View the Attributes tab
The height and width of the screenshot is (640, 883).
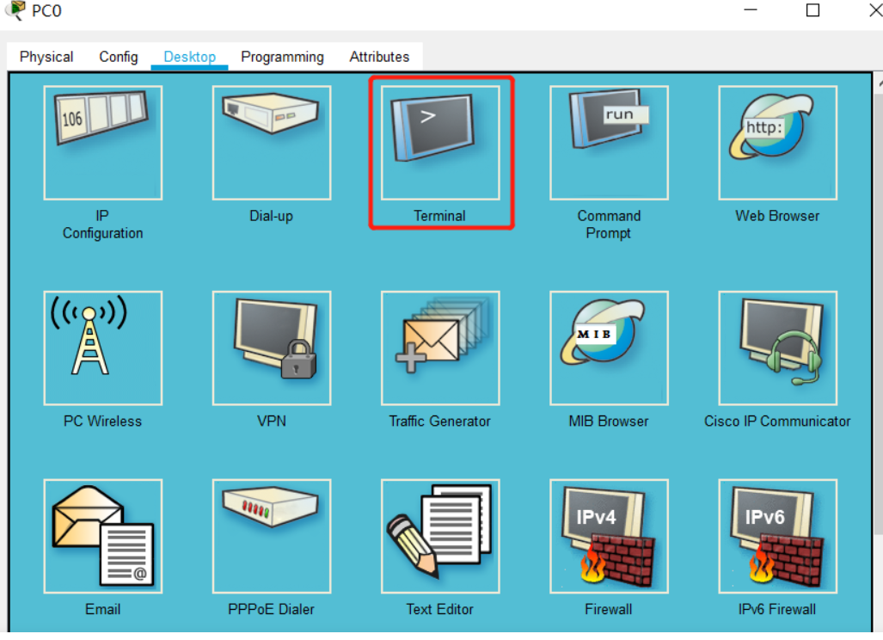(x=379, y=57)
